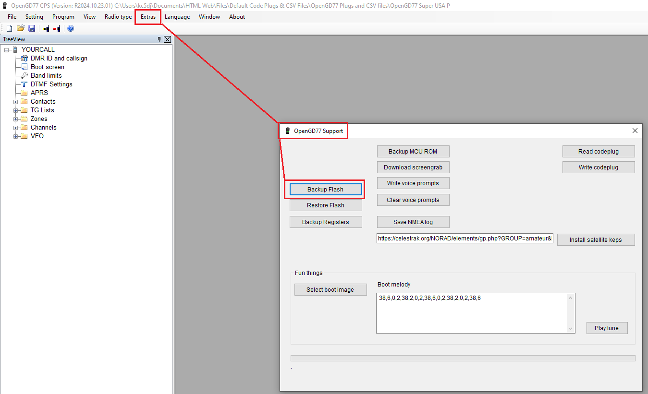Expand the Contacts tree node
Viewport: 648px width, 394px height.
(16, 102)
